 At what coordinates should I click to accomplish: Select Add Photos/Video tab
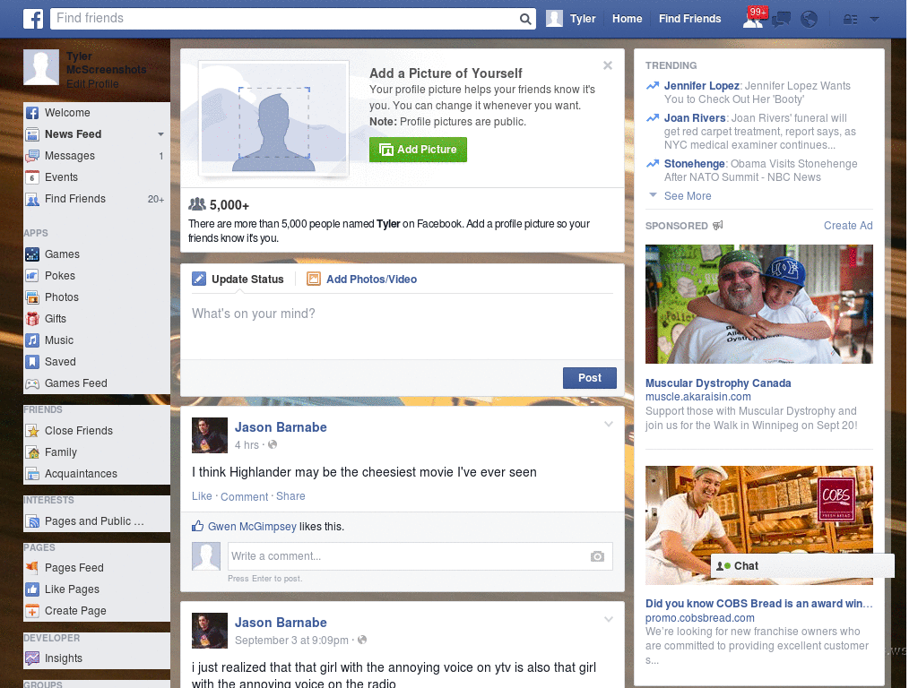[x=362, y=279]
